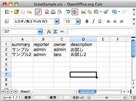Expand the font size dropdown
Viewport: 136px width, 101px height.
(x=78, y=22)
